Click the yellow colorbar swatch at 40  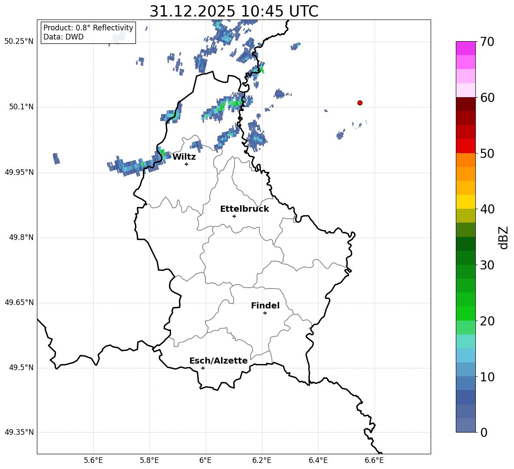[x=465, y=202]
